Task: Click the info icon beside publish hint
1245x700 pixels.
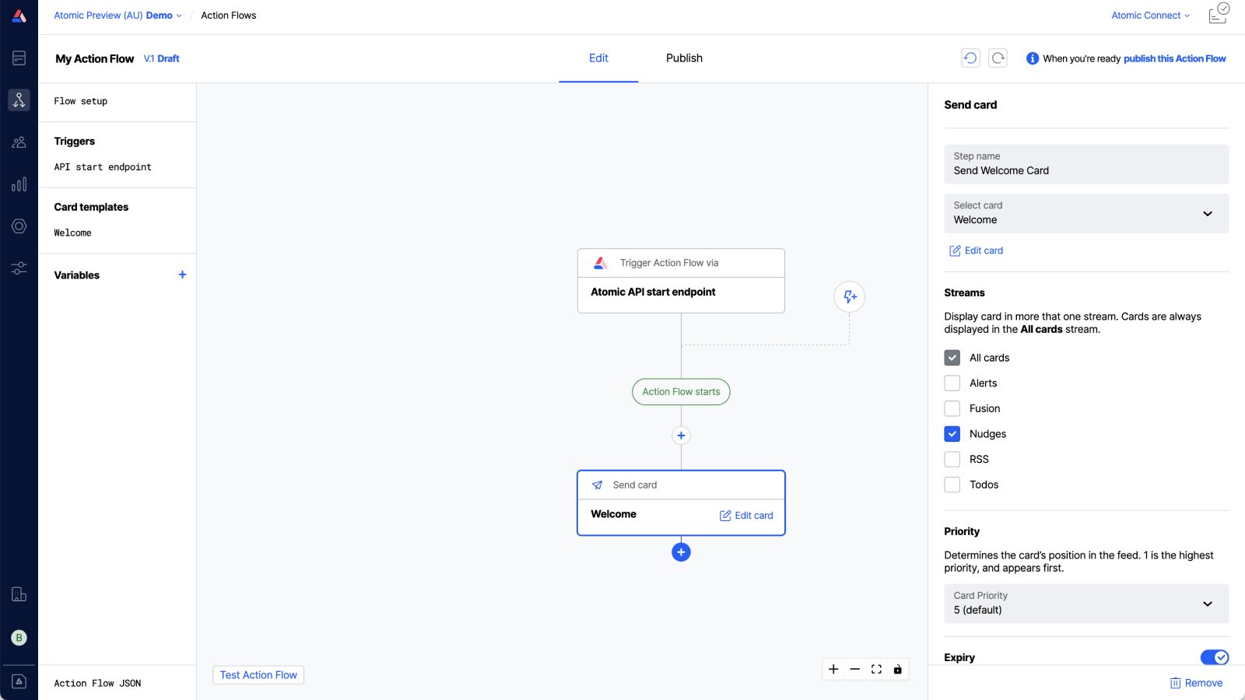Action: [1033, 58]
